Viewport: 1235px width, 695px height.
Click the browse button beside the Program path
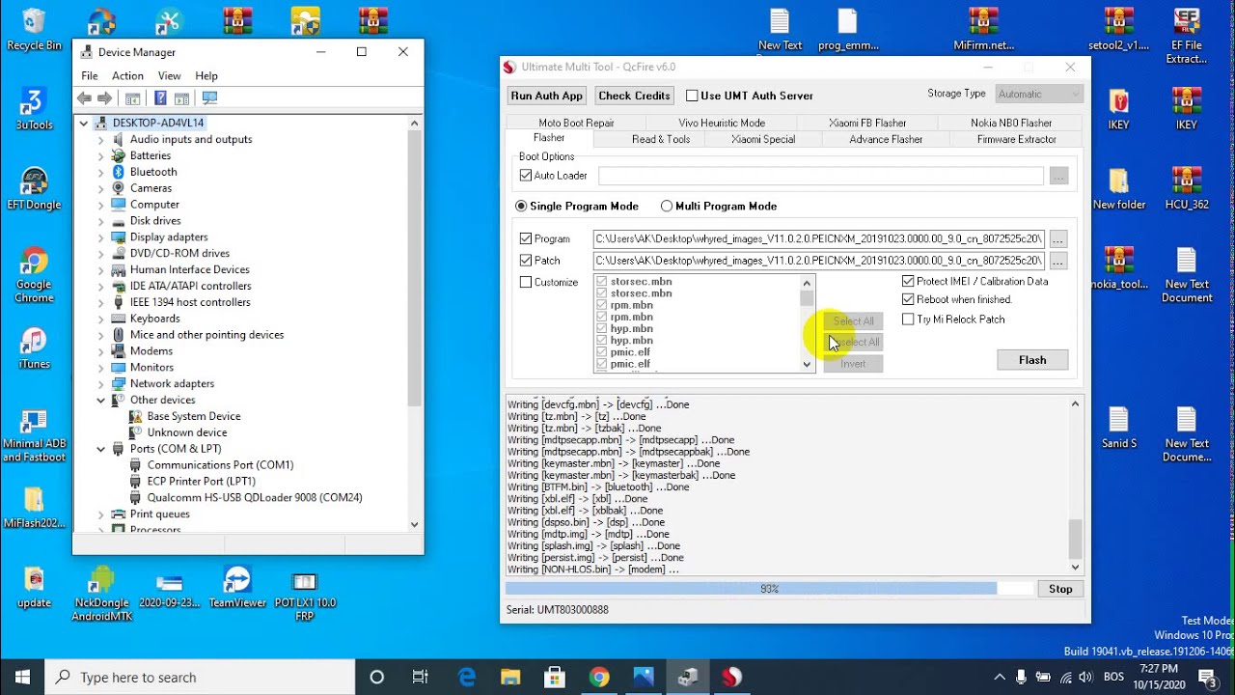(x=1058, y=238)
